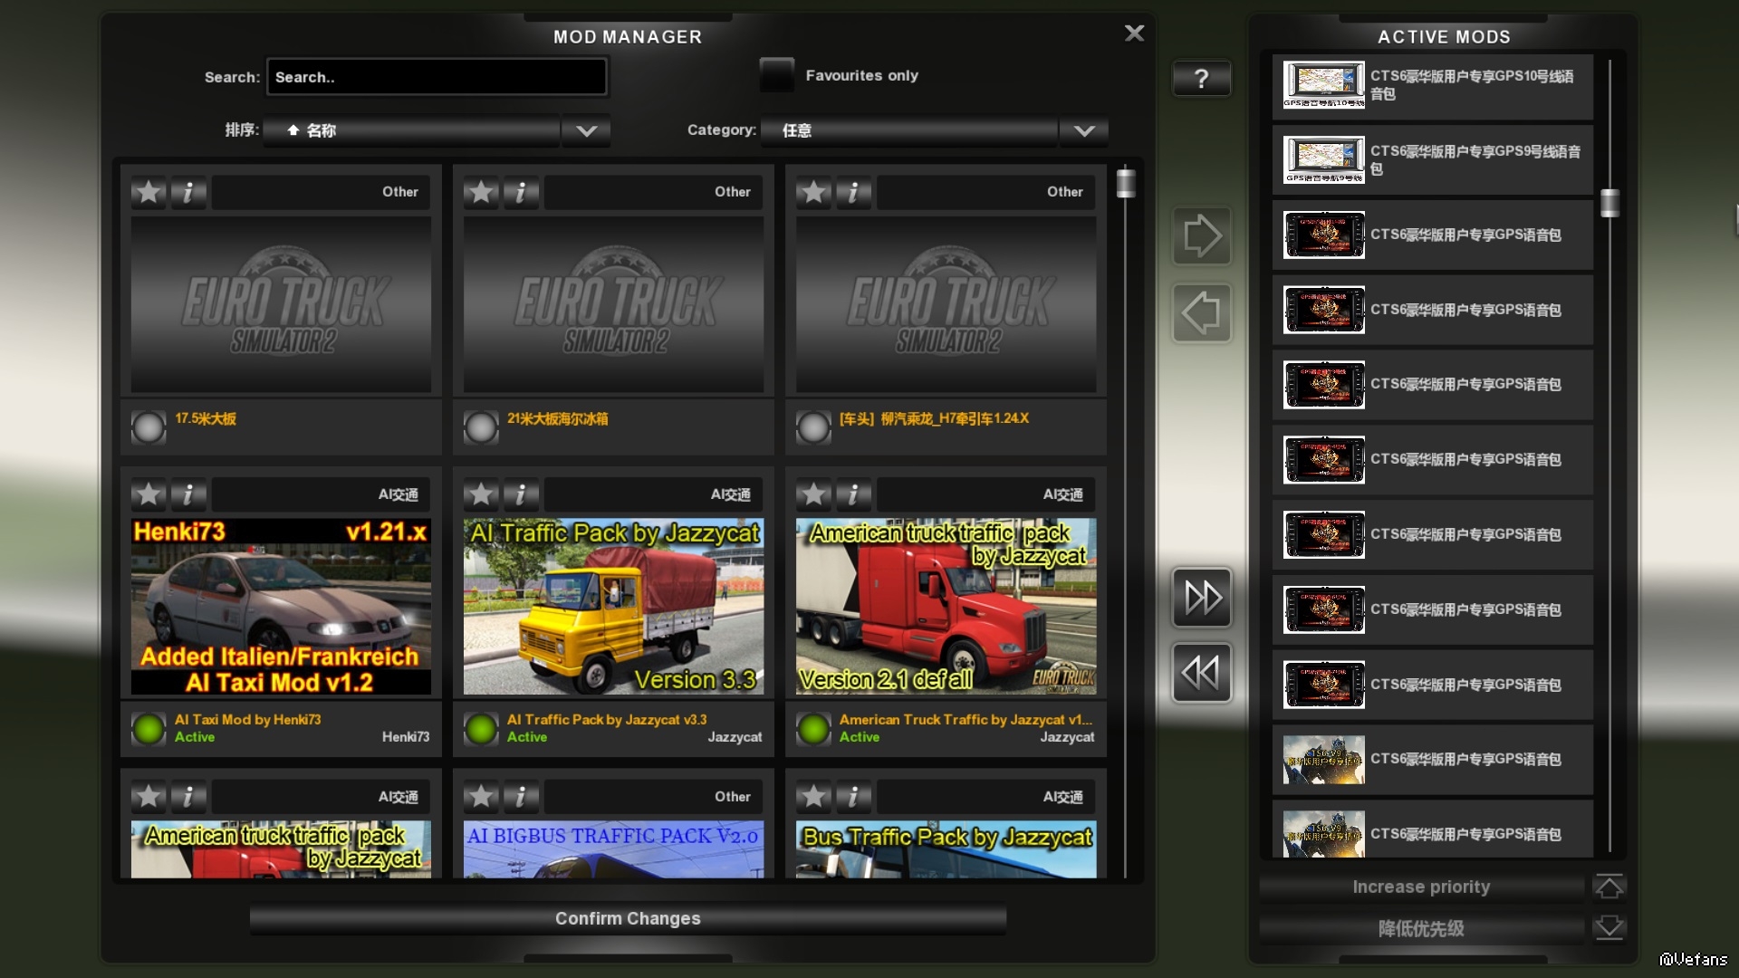The width and height of the screenshot is (1739, 978).
Task: Expand the Category dropdown arrow
Action: (1083, 130)
